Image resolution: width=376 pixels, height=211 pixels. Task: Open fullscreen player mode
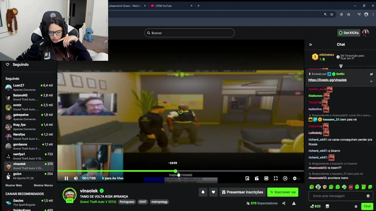(276, 178)
